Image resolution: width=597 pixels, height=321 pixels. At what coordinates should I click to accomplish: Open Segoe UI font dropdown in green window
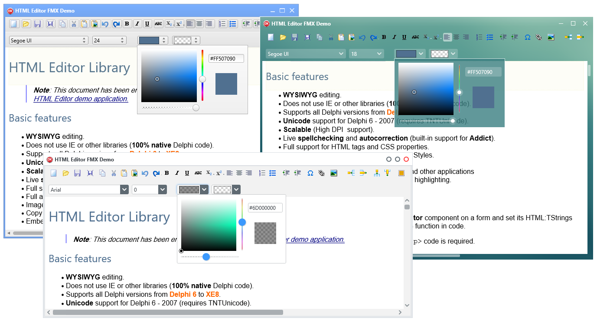pos(306,54)
